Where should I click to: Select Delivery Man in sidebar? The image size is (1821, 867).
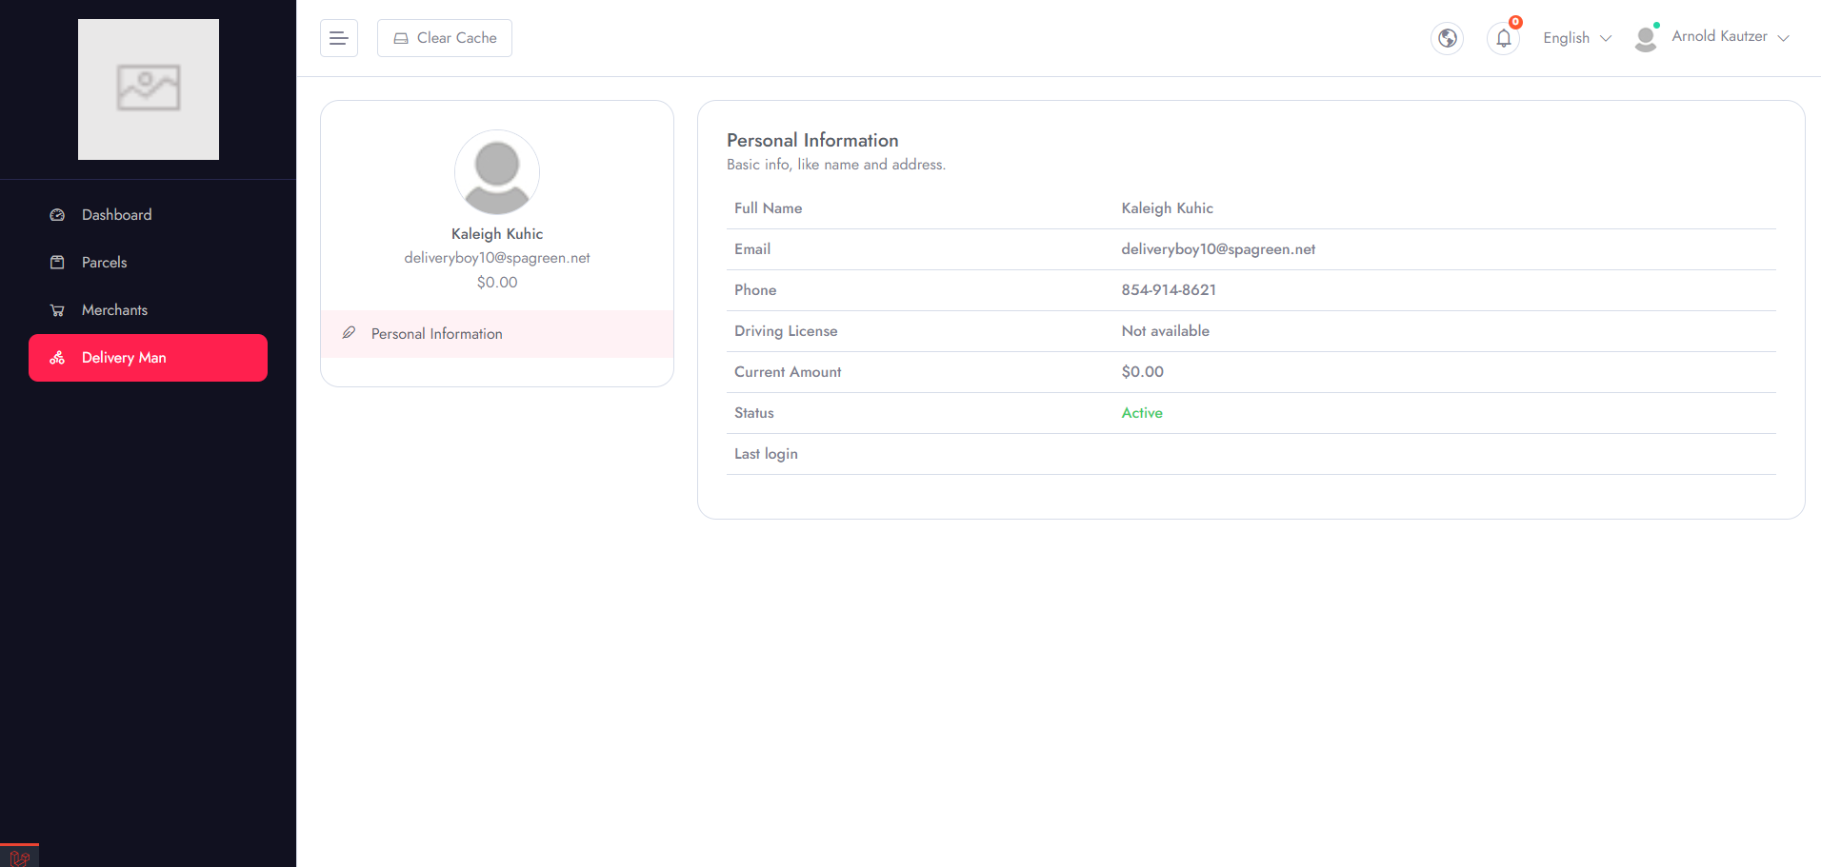148,358
